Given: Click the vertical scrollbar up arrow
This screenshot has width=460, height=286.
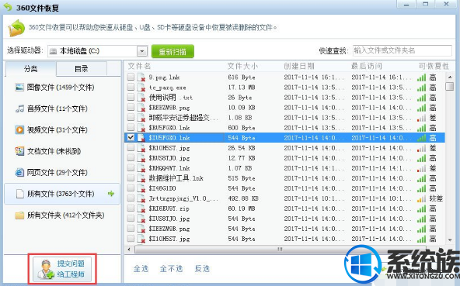Looking at the screenshot, I should (450, 77).
